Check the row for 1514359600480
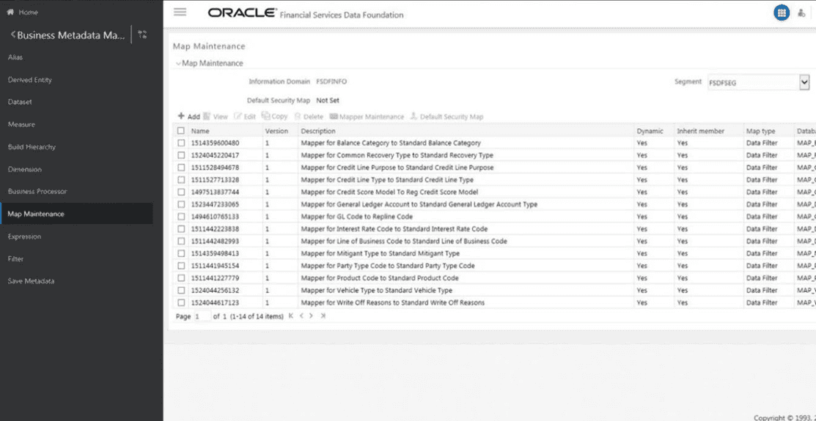The width and height of the screenshot is (816, 421). [181, 143]
